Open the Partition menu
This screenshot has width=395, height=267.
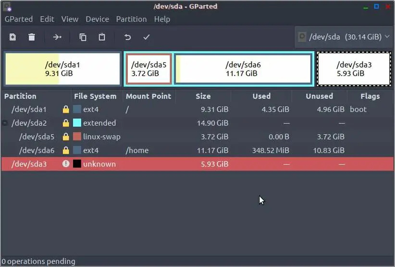point(131,19)
